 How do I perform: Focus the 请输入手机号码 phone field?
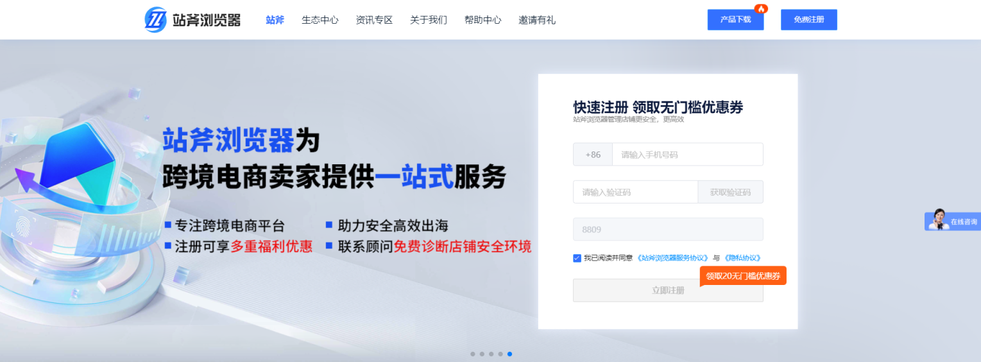(687, 155)
